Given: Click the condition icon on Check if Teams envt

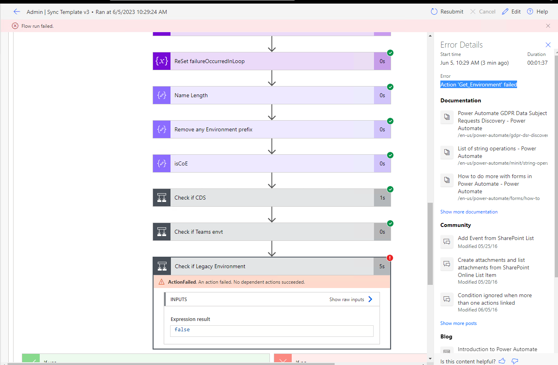Looking at the screenshot, I should [161, 232].
